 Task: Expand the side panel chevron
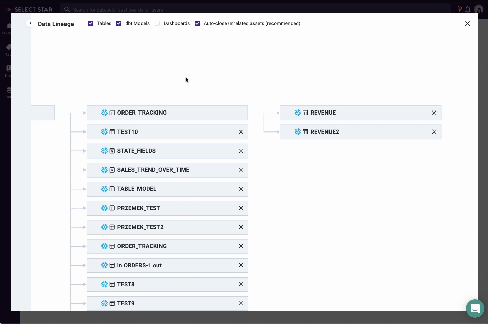(x=30, y=23)
